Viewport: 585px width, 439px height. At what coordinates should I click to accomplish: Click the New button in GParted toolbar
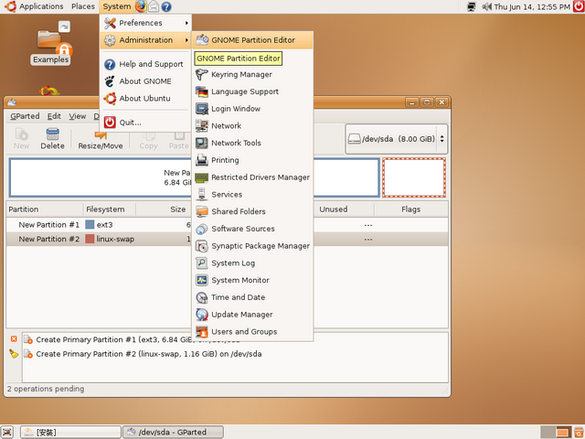click(x=21, y=138)
